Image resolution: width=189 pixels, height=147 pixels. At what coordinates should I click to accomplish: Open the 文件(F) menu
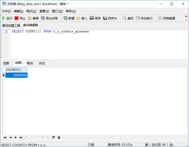click(6, 11)
